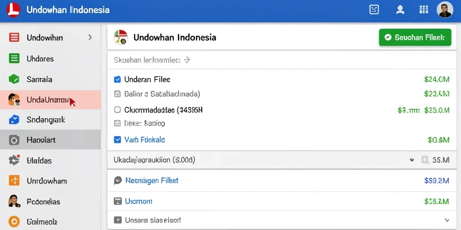The height and width of the screenshot is (230, 461).
Task: Click the Varh Ftinkalc link text
Action: (145, 140)
